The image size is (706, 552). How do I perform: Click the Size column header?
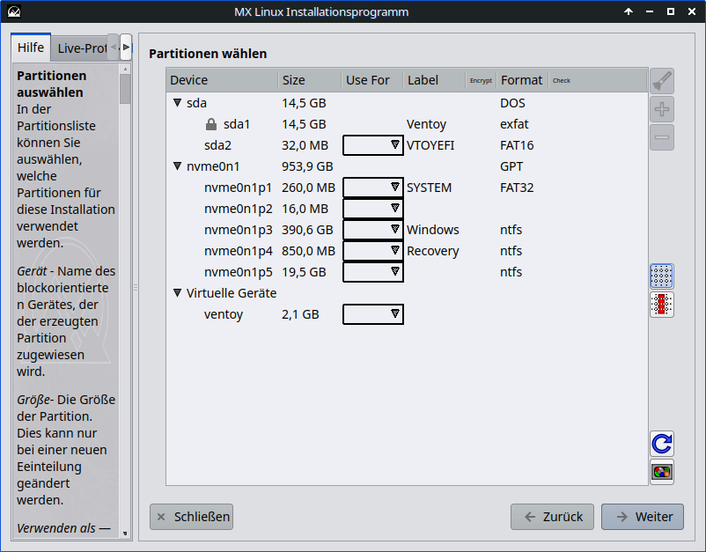click(x=310, y=80)
